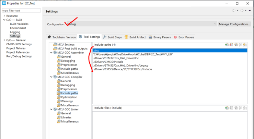Click the forward navigation arrow in Settings header

[x=242, y=11]
